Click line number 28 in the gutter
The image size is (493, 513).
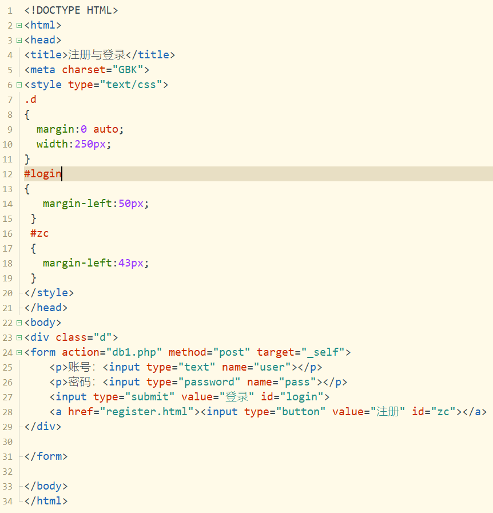(x=7, y=412)
